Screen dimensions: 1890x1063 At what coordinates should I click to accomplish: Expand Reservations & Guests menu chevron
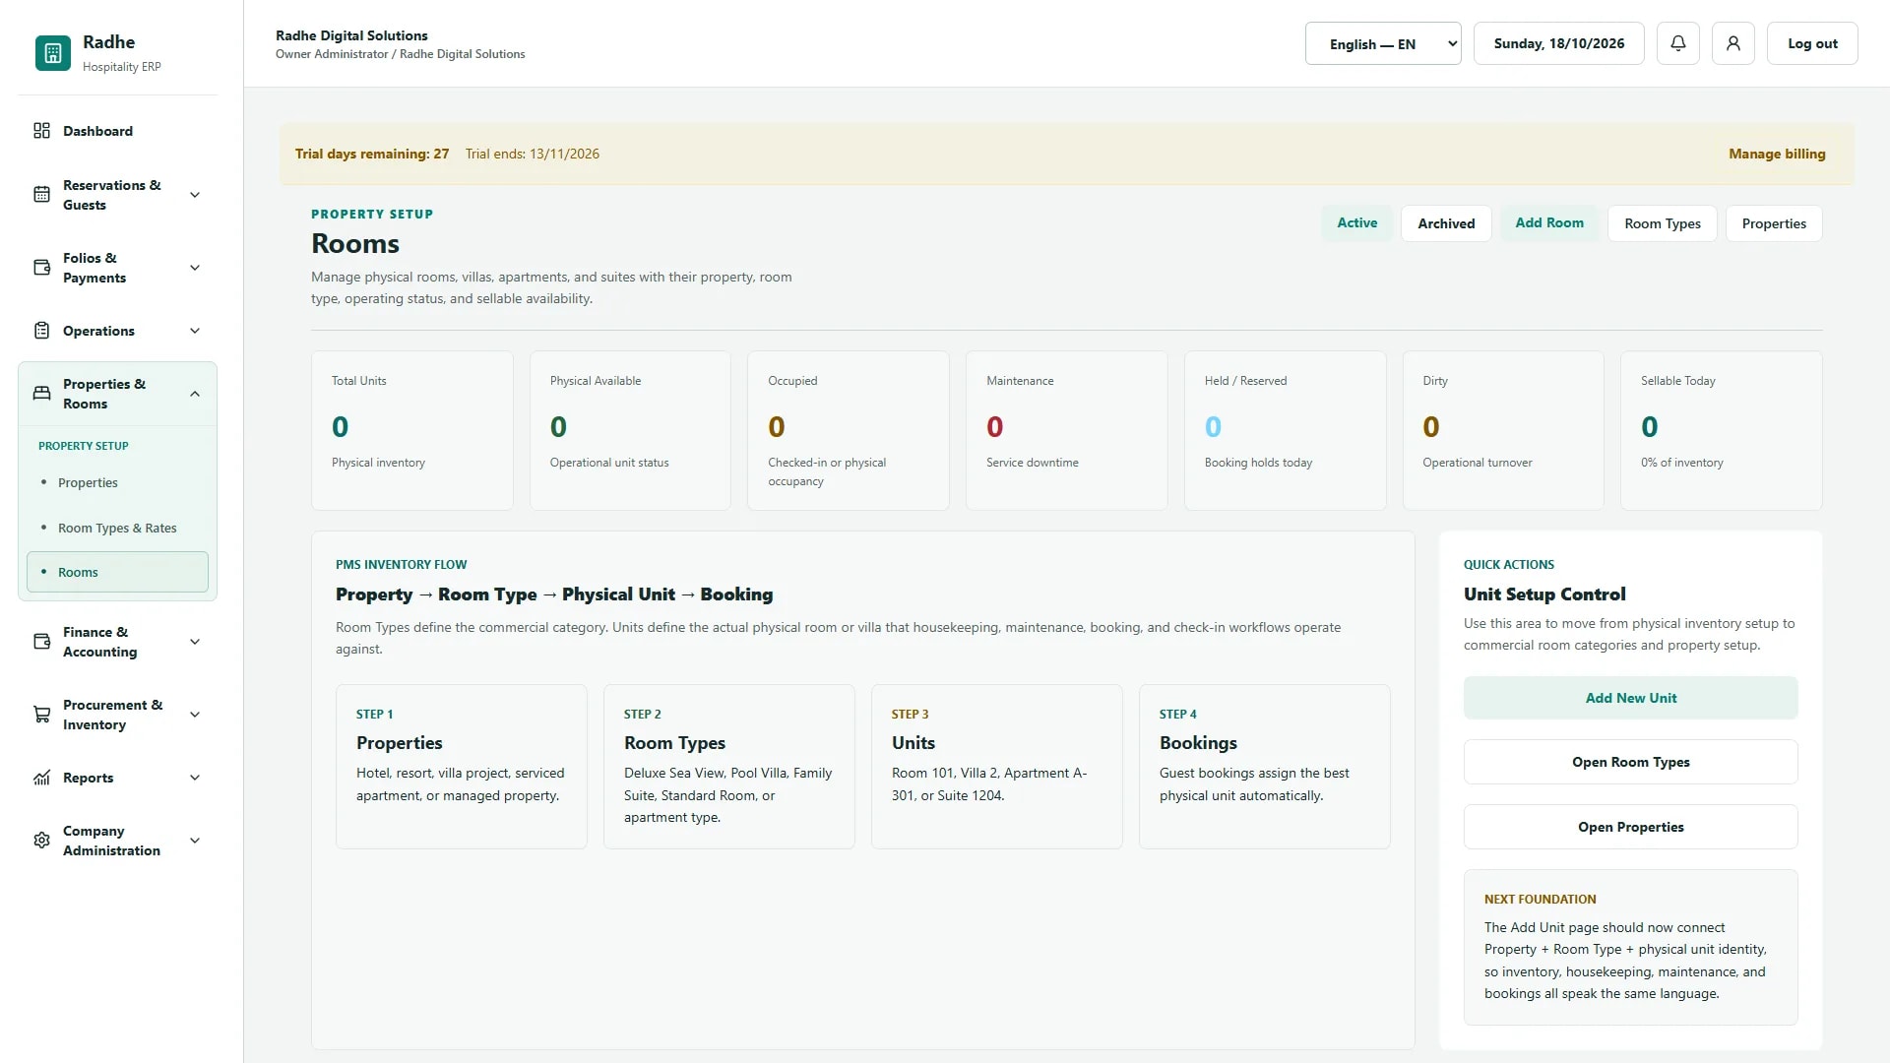point(195,195)
